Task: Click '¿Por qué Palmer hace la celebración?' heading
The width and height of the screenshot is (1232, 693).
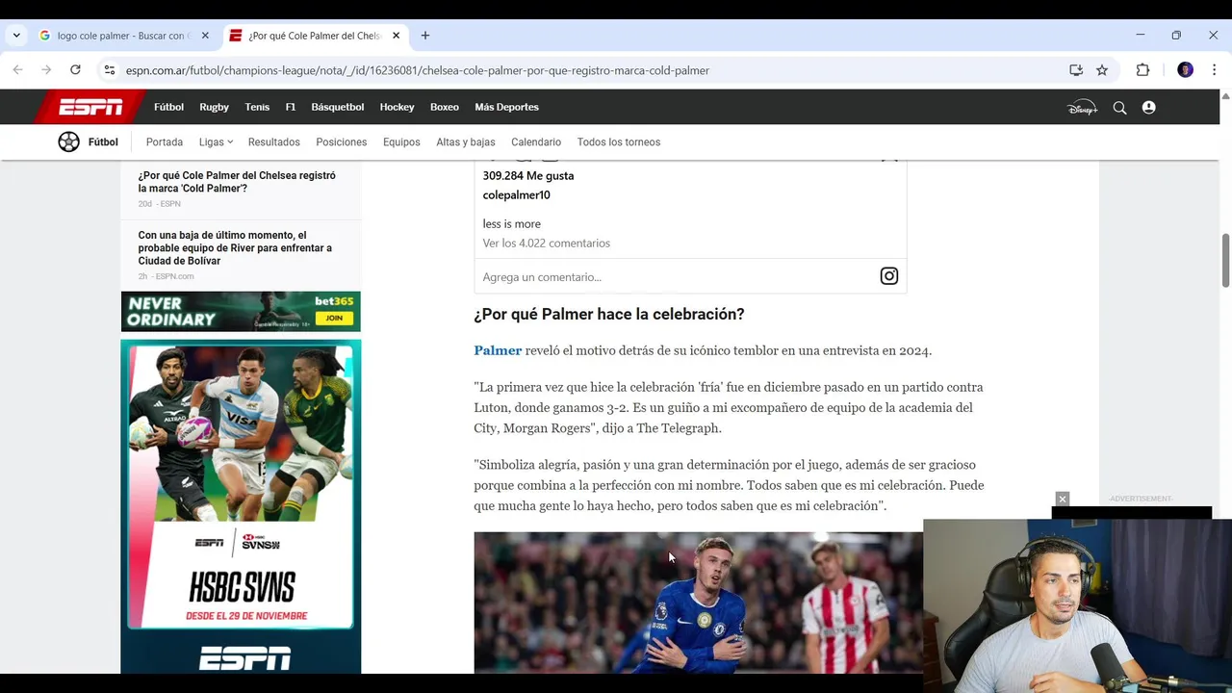Action: click(x=608, y=314)
